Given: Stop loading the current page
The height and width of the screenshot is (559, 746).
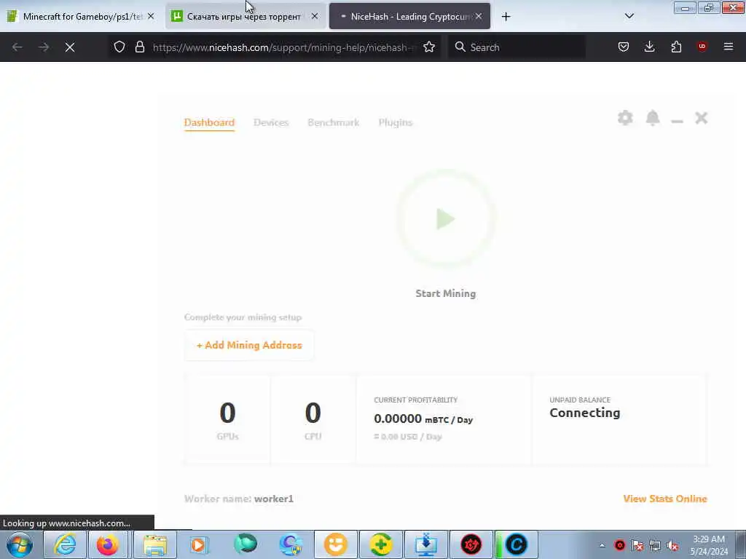Looking at the screenshot, I should coord(70,47).
